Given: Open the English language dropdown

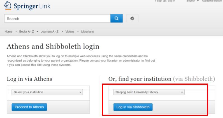Looking at the screenshot, I should [x=192, y=1].
